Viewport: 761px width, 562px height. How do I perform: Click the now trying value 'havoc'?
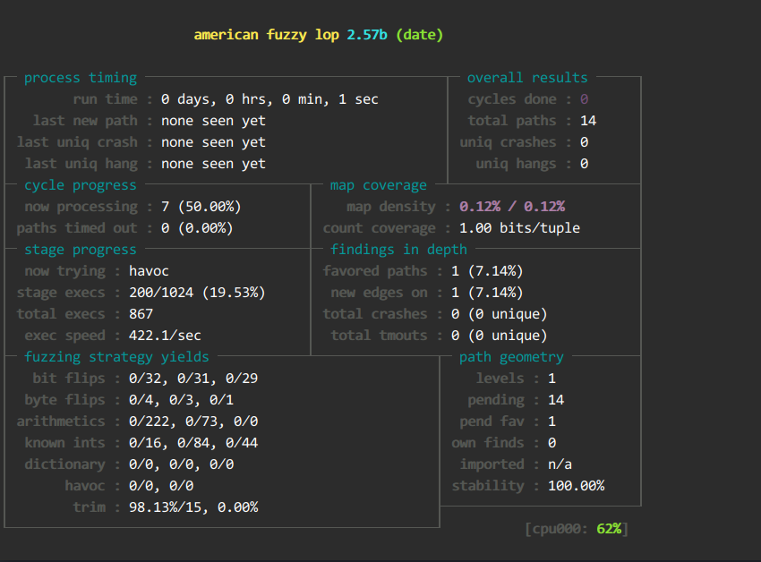(149, 270)
